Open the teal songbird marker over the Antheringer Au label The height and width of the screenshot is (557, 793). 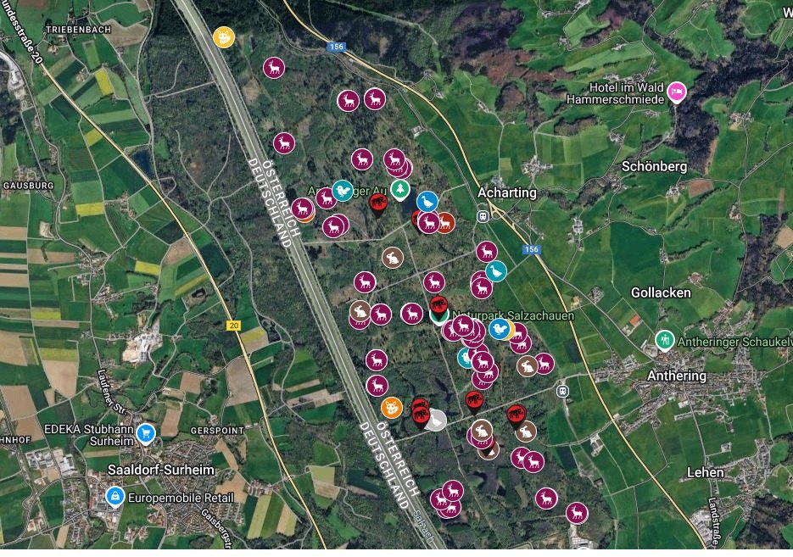coord(343,191)
